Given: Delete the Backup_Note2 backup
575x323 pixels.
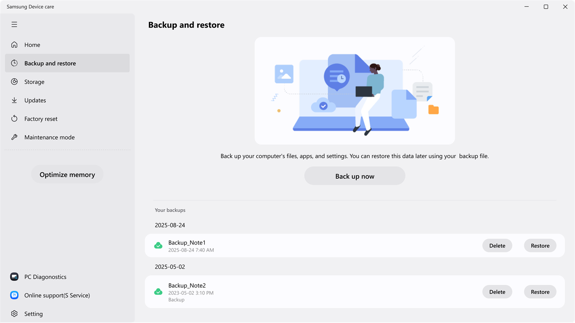Looking at the screenshot, I should [497, 292].
